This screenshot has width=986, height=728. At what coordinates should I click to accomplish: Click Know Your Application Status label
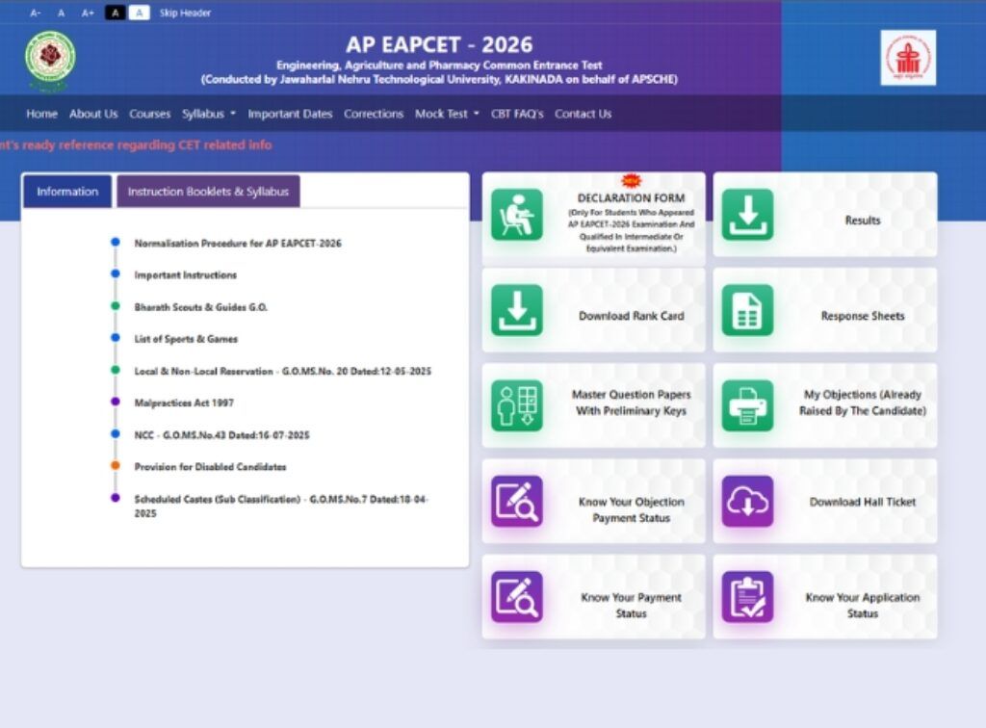click(862, 606)
